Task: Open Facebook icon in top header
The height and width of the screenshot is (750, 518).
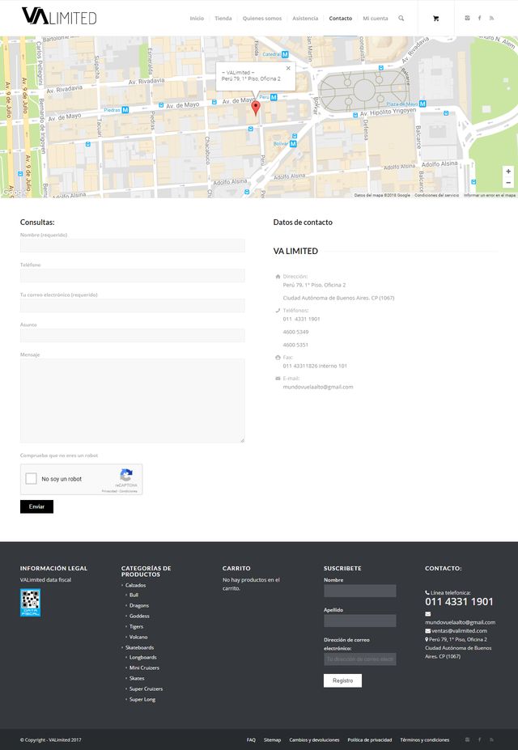Action: click(479, 18)
